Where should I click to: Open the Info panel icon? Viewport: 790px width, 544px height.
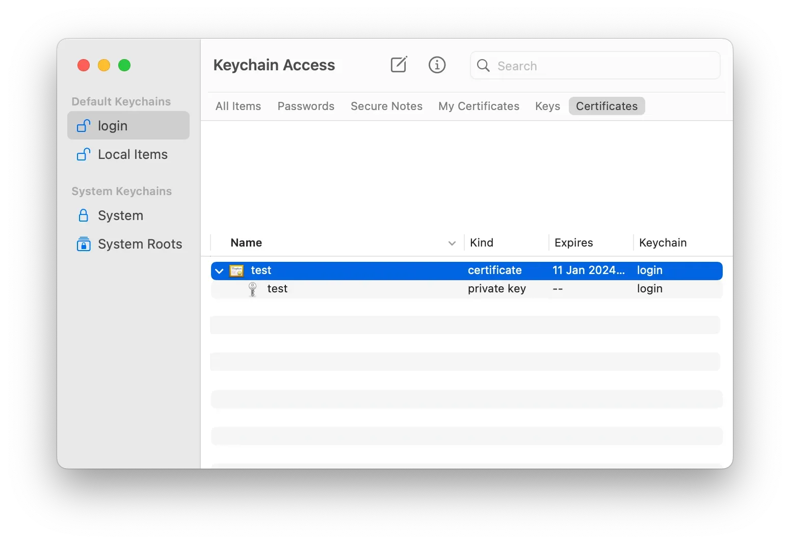pos(437,65)
